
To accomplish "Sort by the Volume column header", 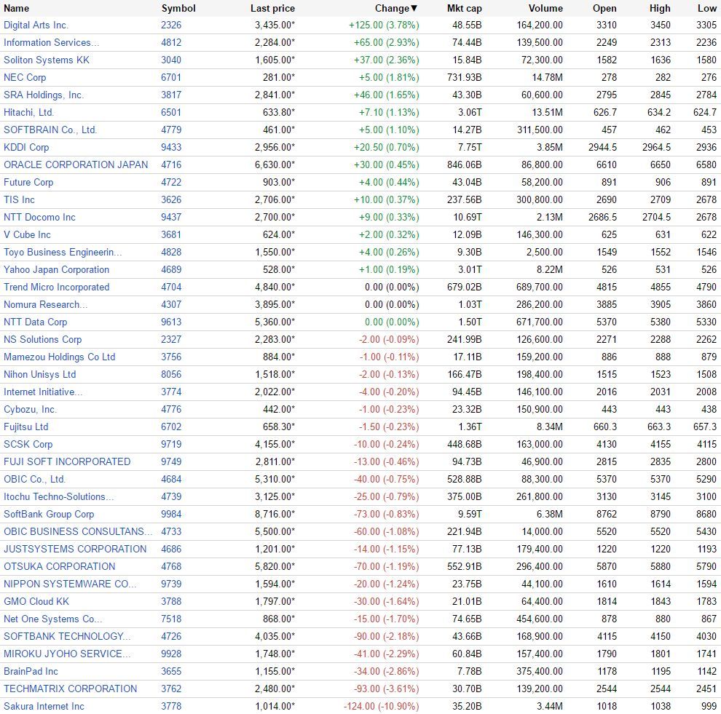I will tap(545, 8).
